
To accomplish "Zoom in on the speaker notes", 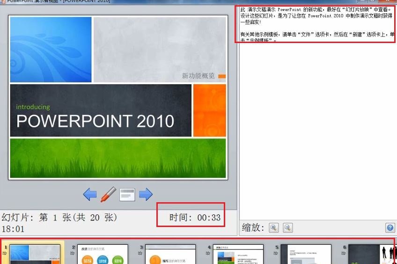I will click(x=274, y=227).
